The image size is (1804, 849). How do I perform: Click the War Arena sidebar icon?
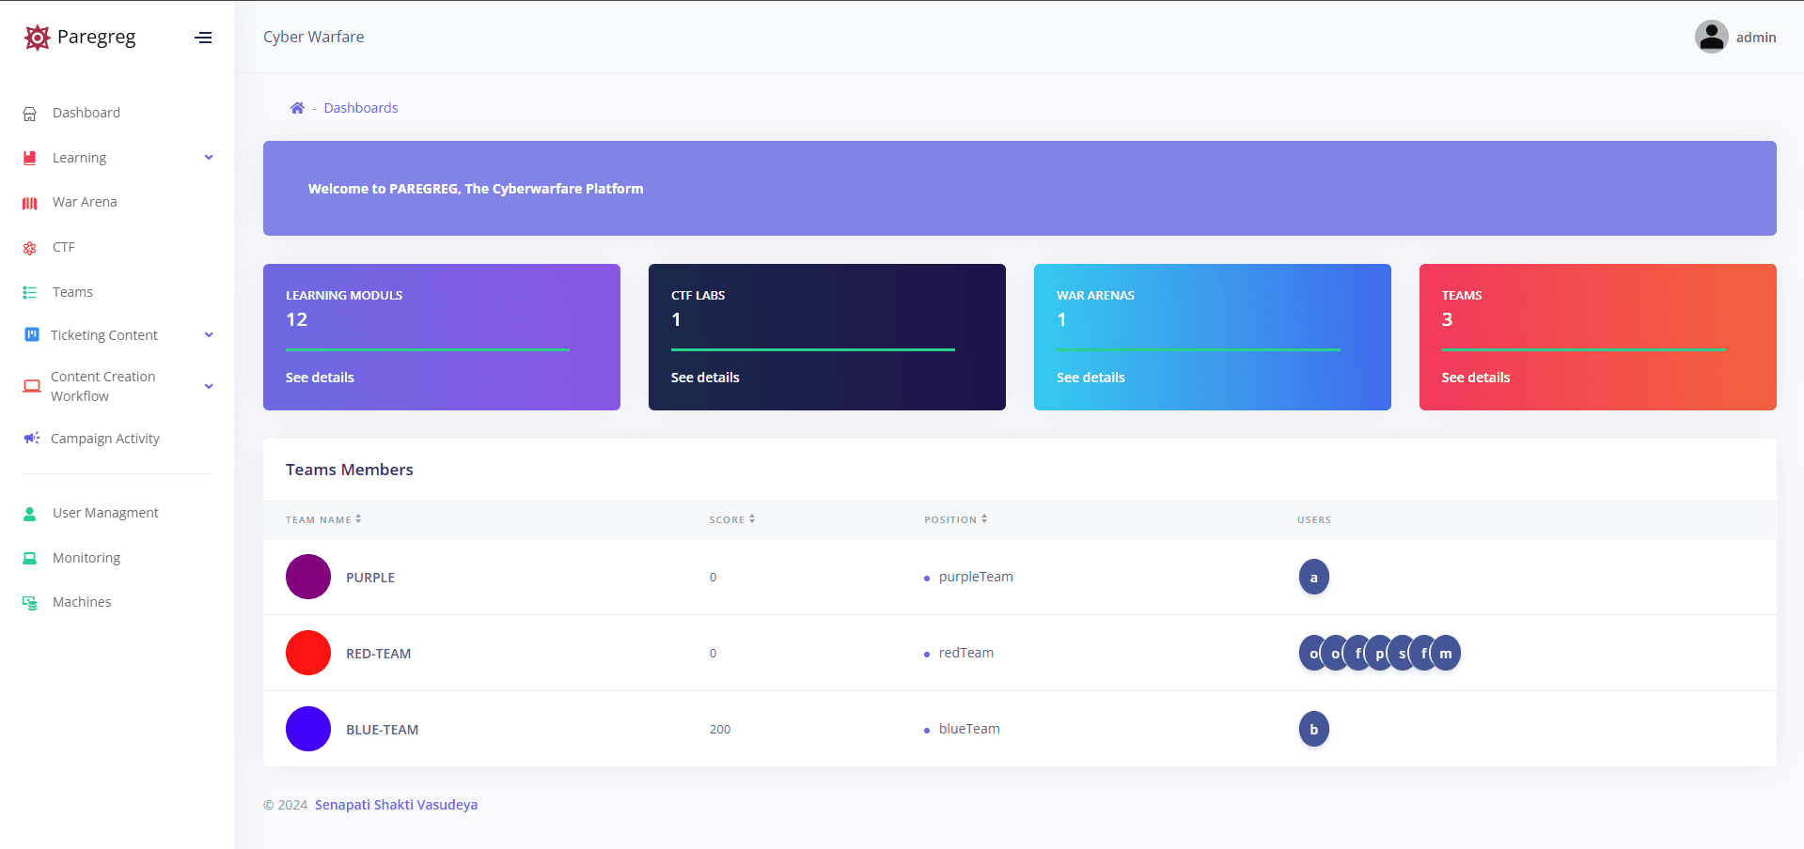pos(30,203)
